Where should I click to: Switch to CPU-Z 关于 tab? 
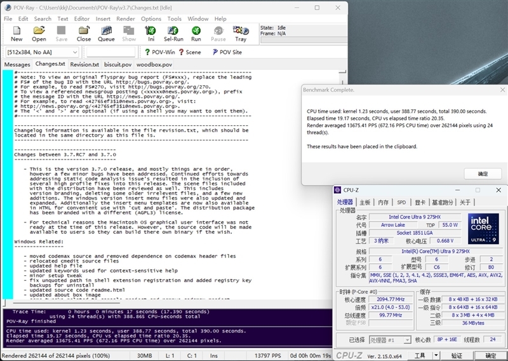465,202
